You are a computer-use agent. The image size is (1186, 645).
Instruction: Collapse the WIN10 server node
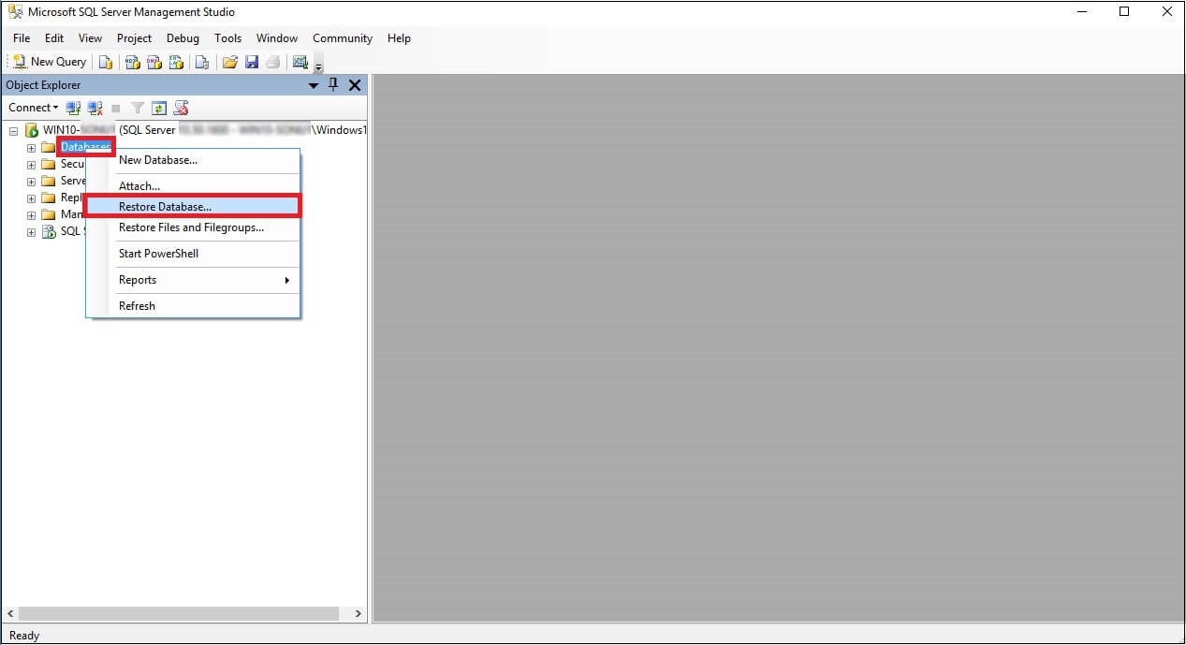click(x=13, y=131)
